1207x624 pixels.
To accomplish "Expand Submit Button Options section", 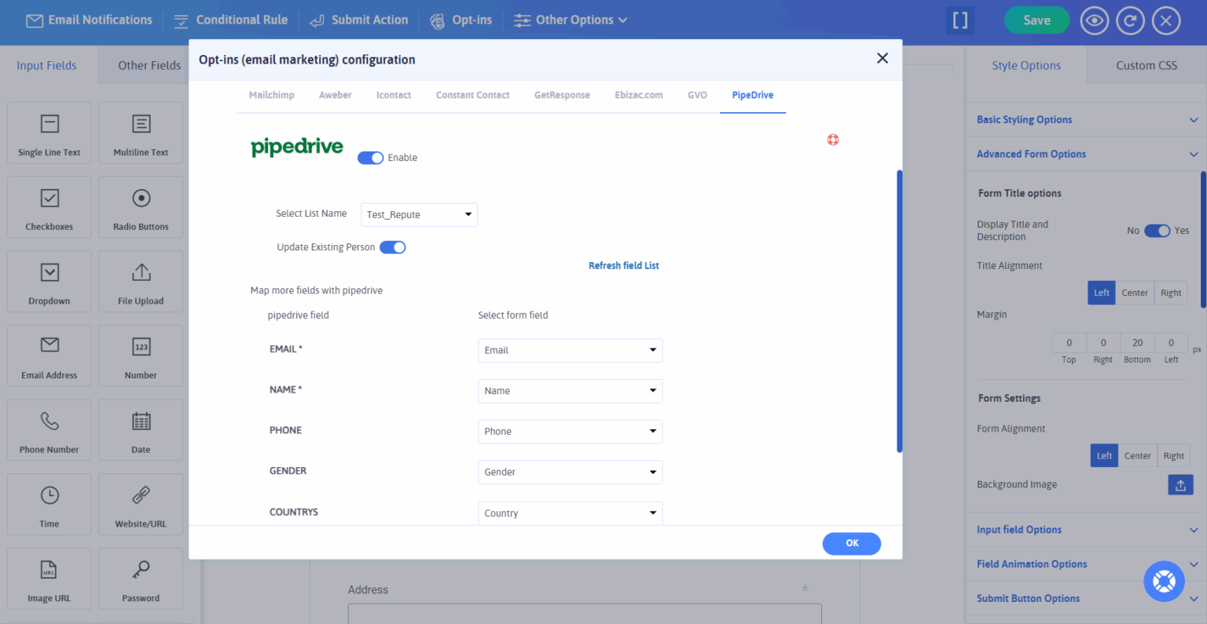I will pyautogui.click(x=1087, y=599).
